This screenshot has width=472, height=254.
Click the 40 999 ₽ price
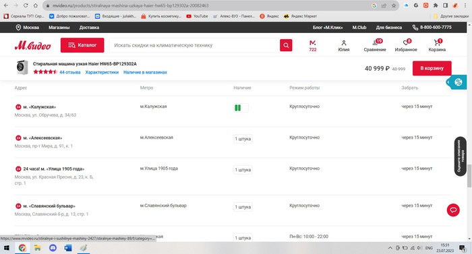tap(377, 69)
